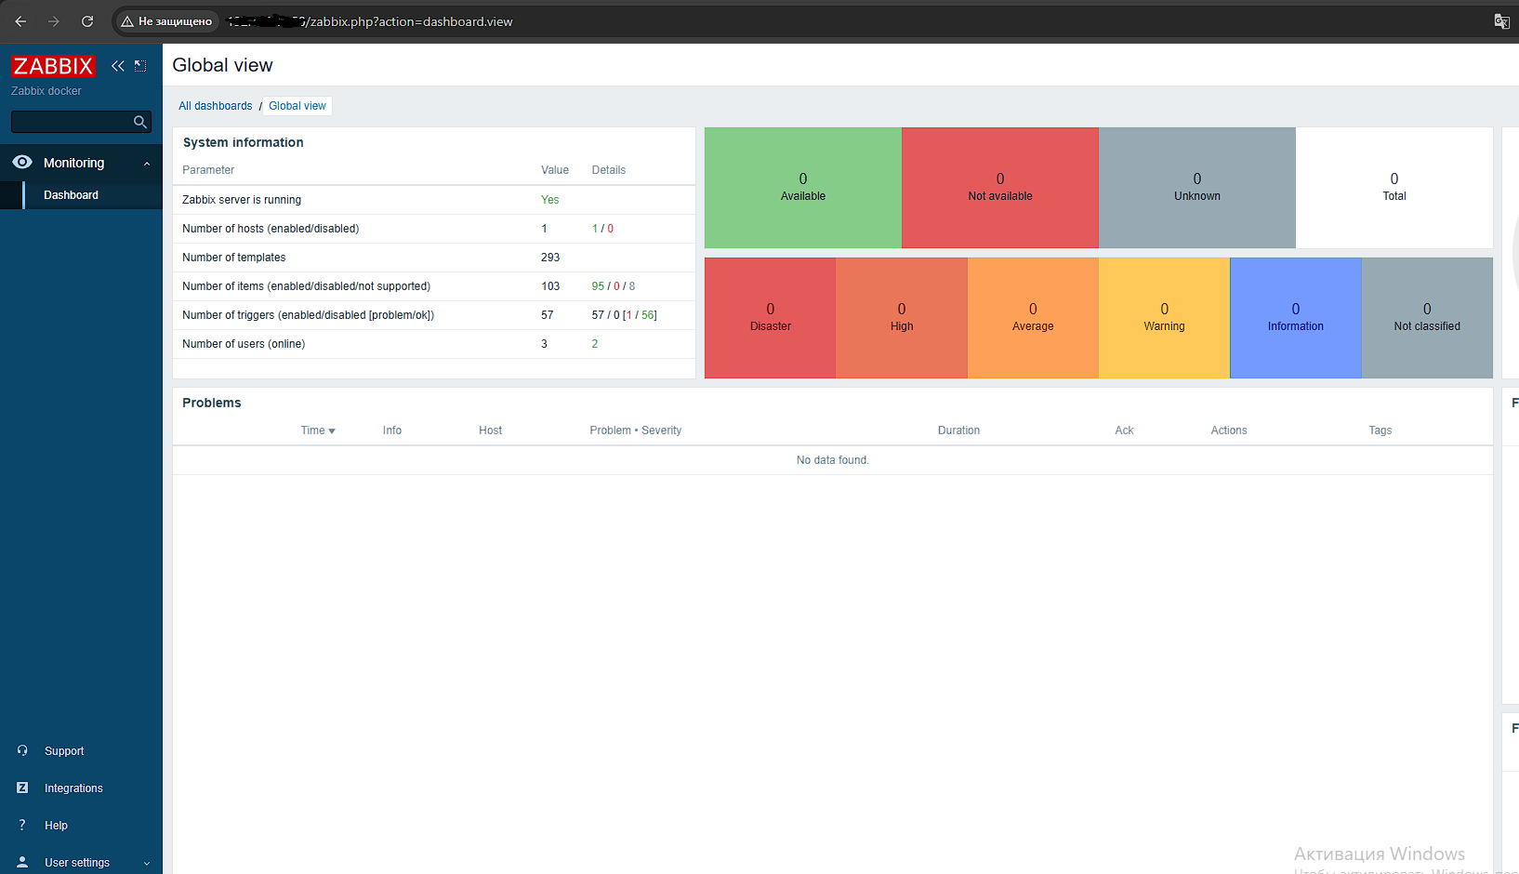Click the Zabbix logo
The image size is (1519, 874).
[53, 66]
